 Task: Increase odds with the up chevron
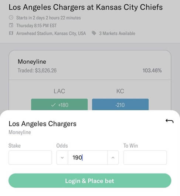pos(113,158)
